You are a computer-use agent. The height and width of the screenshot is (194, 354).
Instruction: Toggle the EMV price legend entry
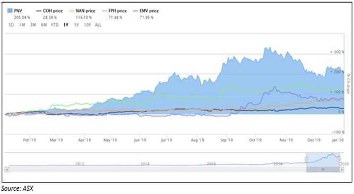tap(146, 11)
